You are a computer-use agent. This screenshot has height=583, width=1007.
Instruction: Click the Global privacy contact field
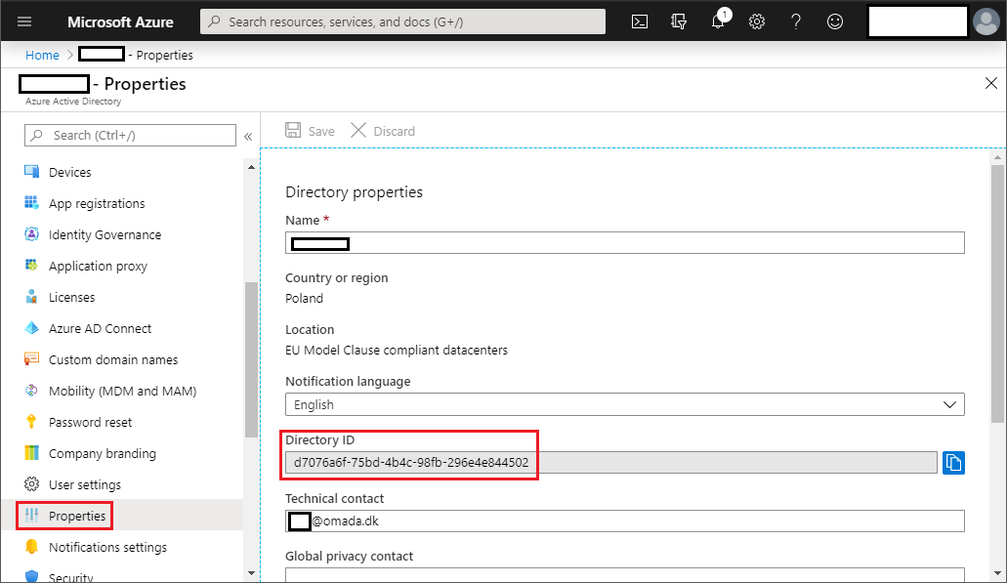pos(625,574)
